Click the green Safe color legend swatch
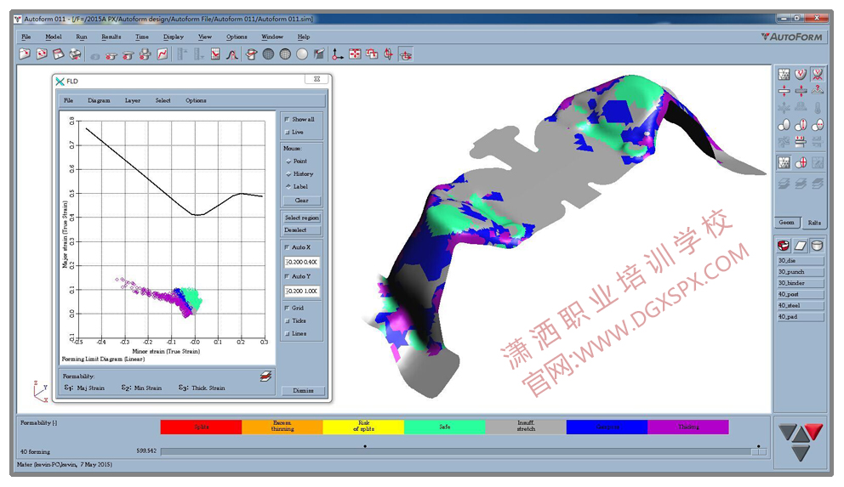This screenshot has width=844, height=487. pyautogui.click(x=445, y=427)
